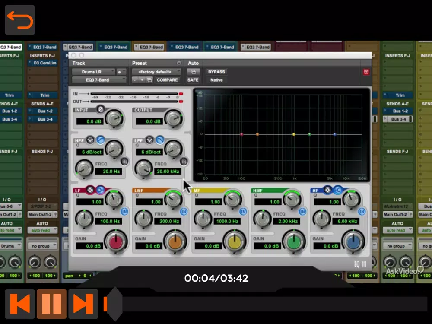
Task: Click orange LMF point on EQ graph
Action: click(x=257, y=134)
